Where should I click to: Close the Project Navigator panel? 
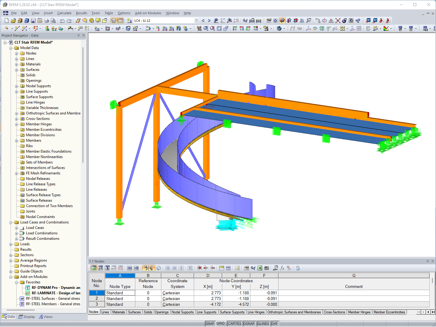coord(84,35)
